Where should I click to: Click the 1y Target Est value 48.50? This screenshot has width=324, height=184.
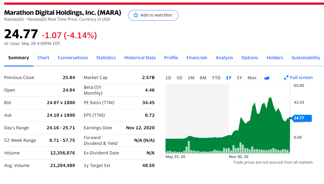click(x=148, y=165)
